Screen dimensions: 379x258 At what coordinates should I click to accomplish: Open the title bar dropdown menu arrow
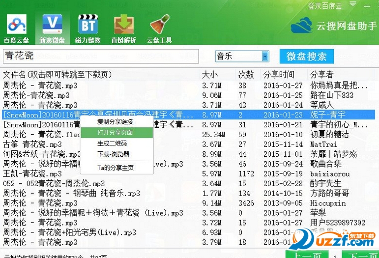pyautogui.click(x=353, y=4)
